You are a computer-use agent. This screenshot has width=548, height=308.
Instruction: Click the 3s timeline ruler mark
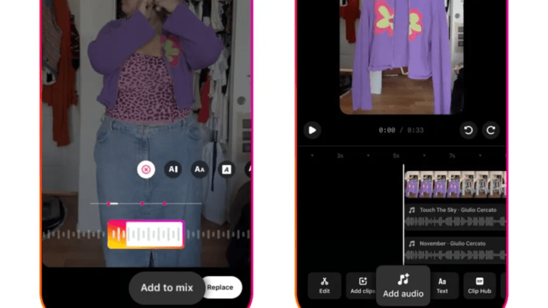pyautogui.click(x=340, y=155)
